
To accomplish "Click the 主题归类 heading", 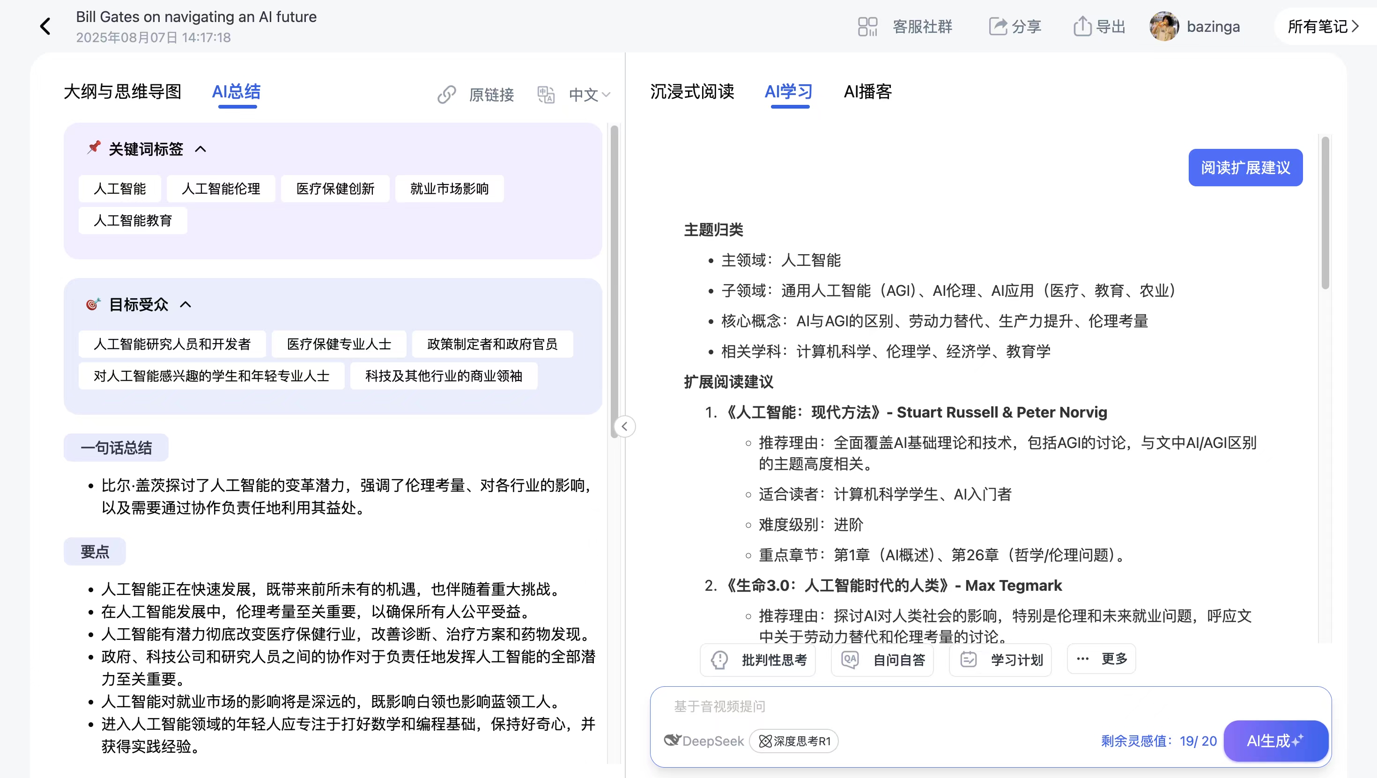I will [714, 230].
